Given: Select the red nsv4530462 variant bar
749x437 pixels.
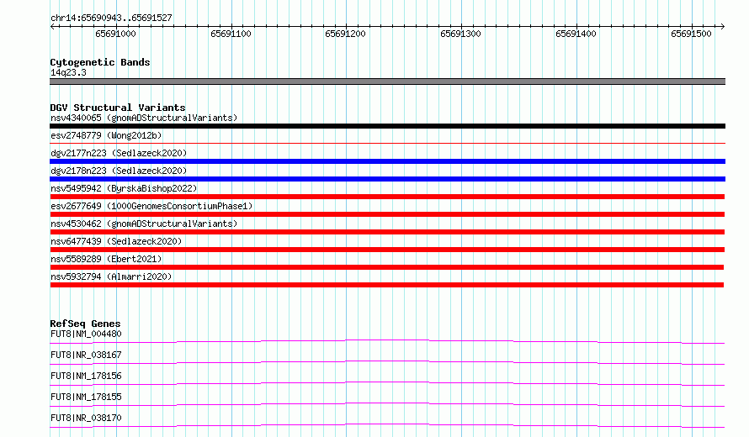Looking at the screenshot, I should [x=387, y=232].
